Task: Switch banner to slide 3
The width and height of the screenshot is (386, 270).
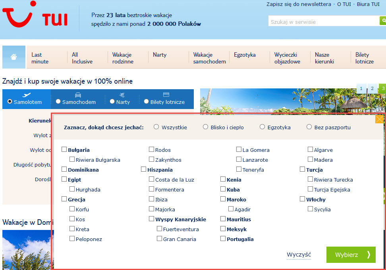Action: pyautogui.click(x=383, y=88)
